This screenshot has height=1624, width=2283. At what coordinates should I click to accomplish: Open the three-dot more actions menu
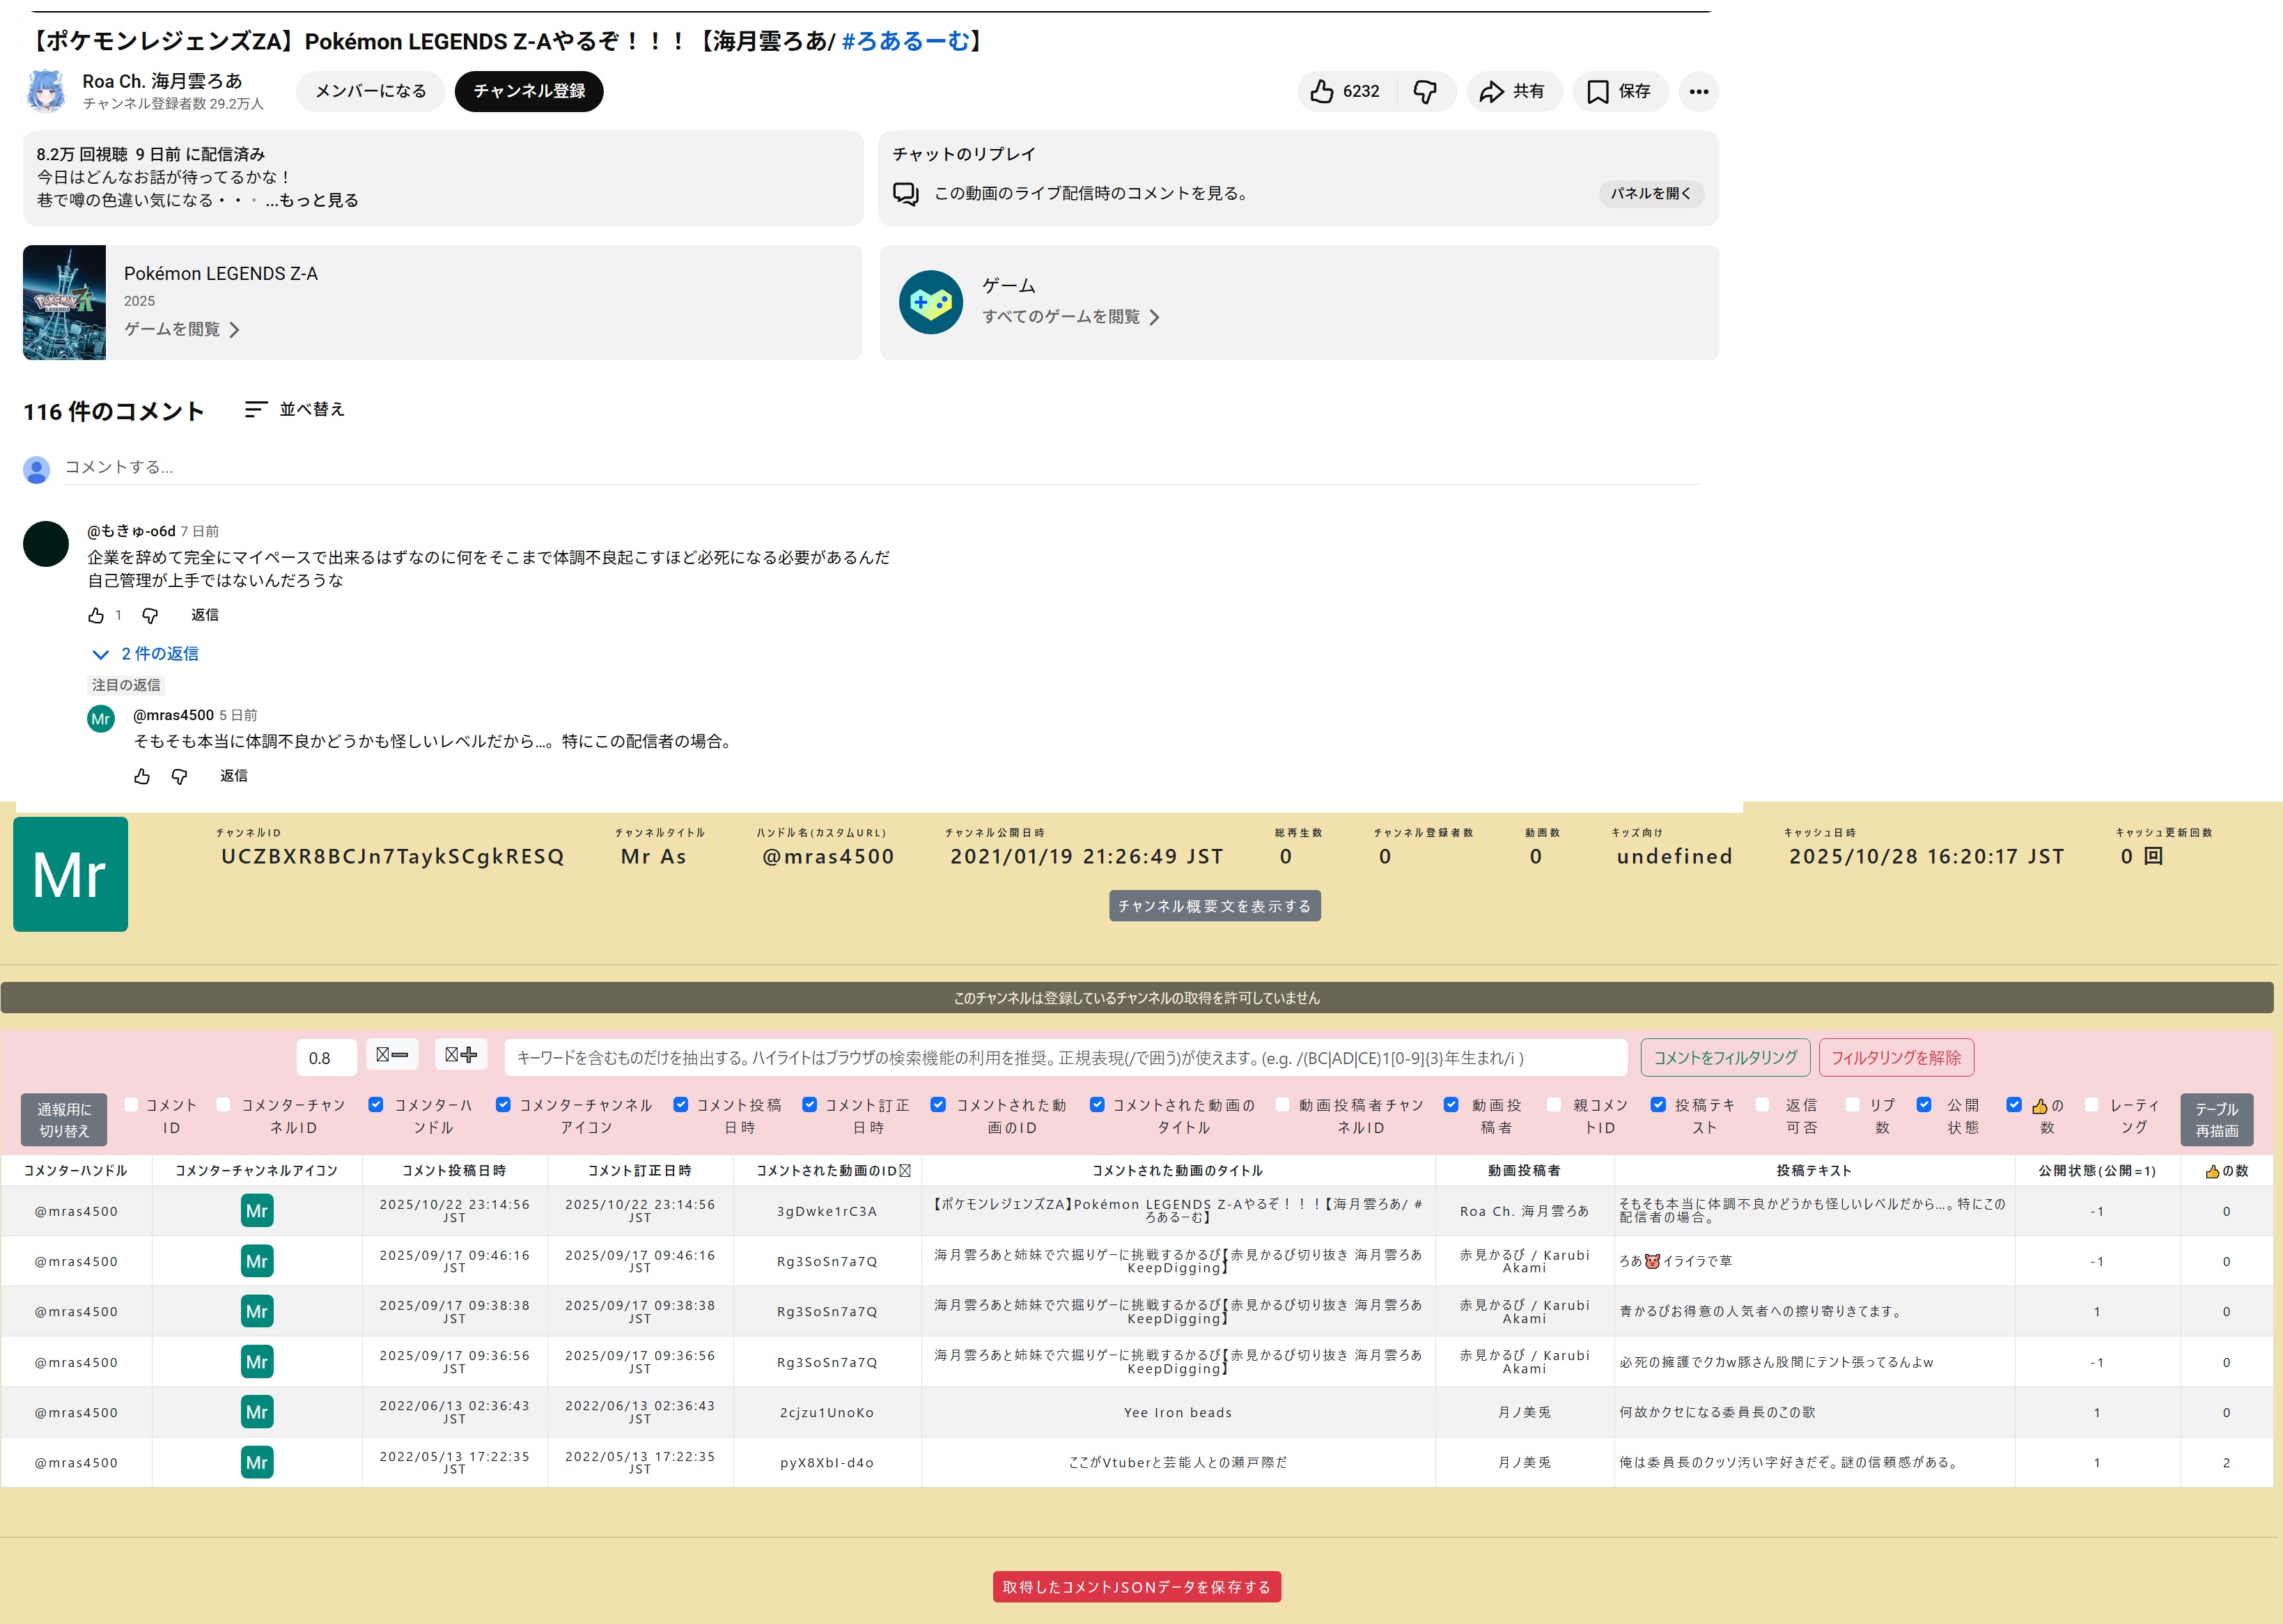coord(1698,92)
